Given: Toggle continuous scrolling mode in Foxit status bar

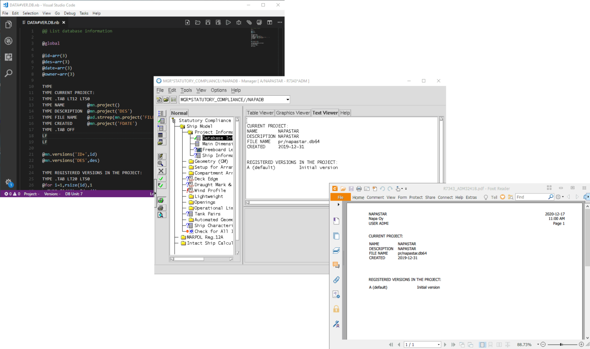Looking at the screenshot, I should click(490, 344).
